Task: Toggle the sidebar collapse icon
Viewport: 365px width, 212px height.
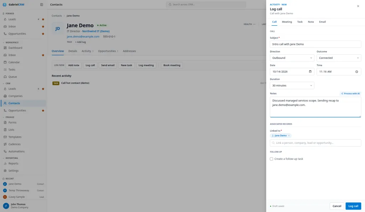Action: (x=41, y=4)
